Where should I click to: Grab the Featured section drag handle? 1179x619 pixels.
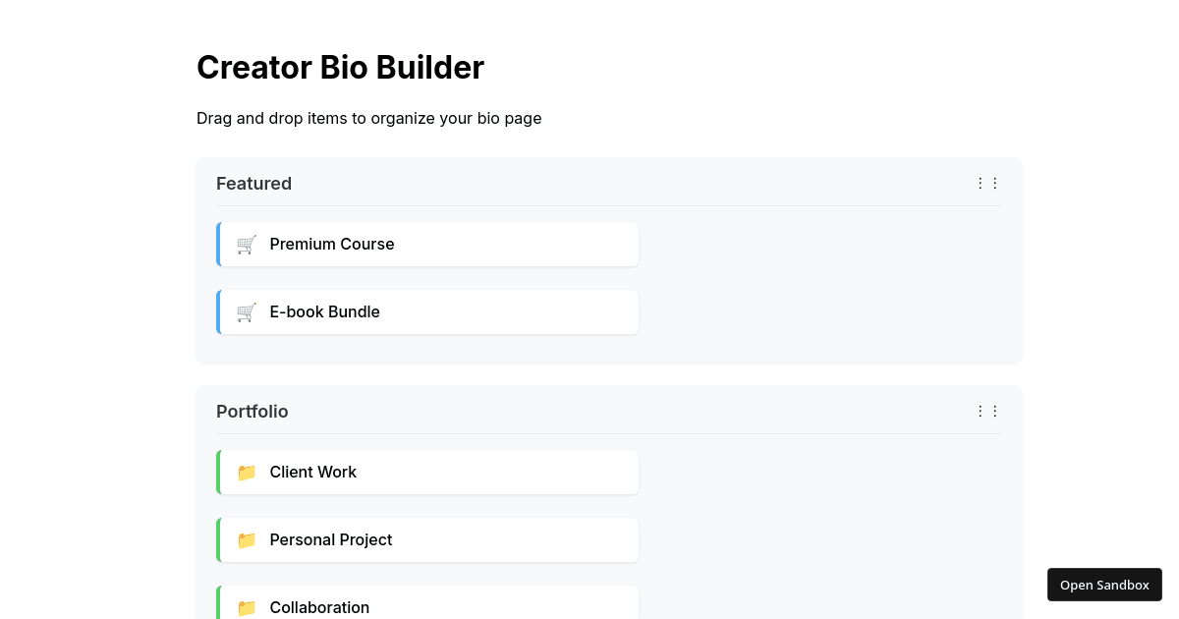coord(987,184)
